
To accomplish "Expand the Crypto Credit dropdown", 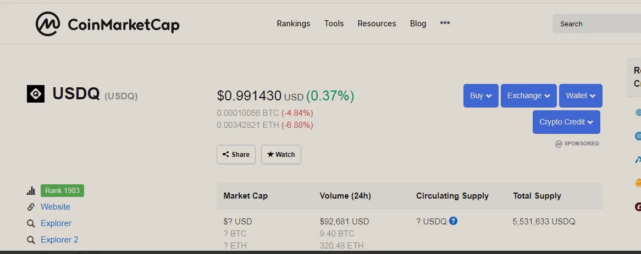I will (566, 122).
